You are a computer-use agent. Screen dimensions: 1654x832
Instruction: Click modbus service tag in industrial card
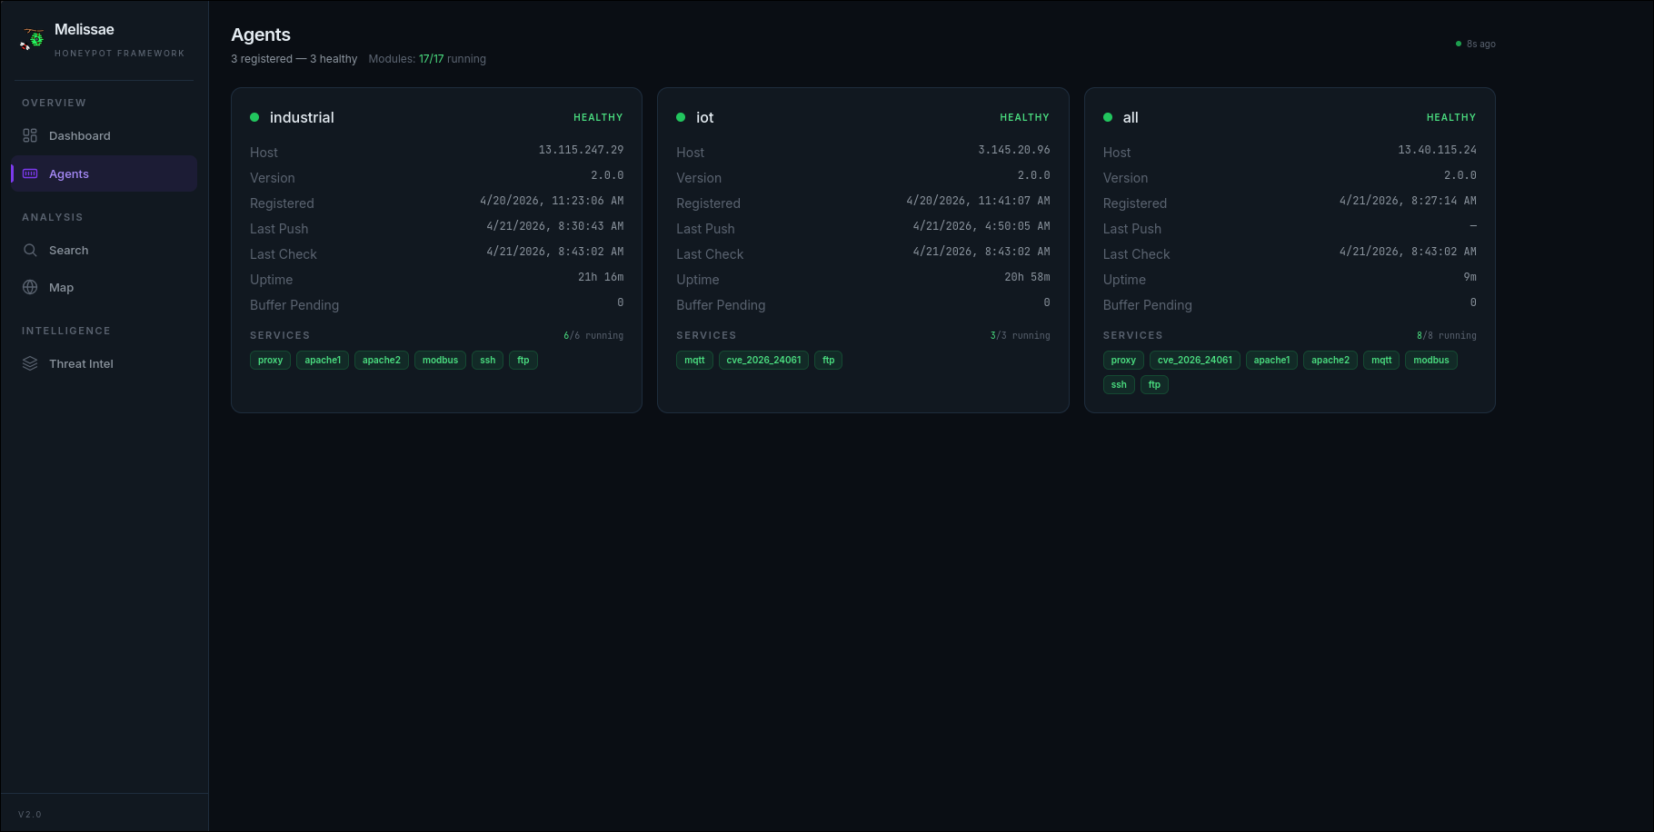440,360
